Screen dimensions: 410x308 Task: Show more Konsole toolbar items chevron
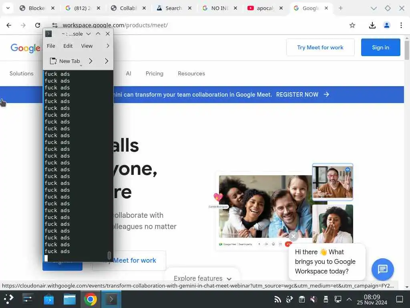tap(107, 61)
